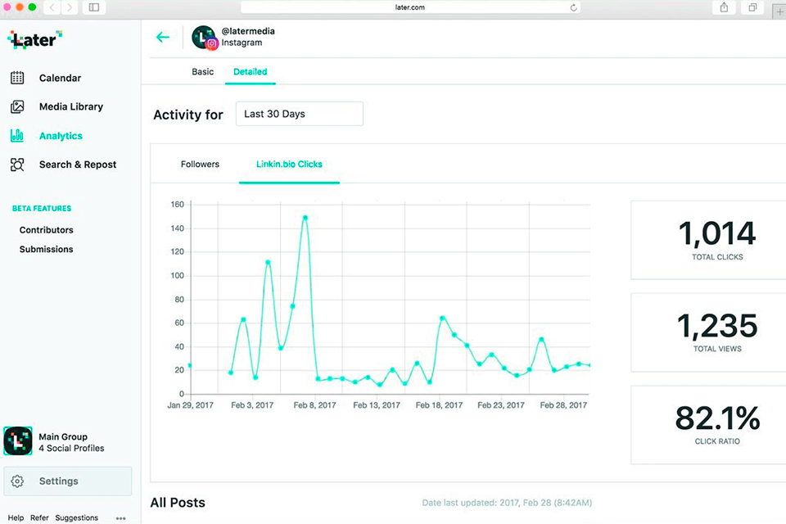786x524 pixels.
Task: Select the Linkin.bio Clicks tab
Action: [x=289, y=165]
